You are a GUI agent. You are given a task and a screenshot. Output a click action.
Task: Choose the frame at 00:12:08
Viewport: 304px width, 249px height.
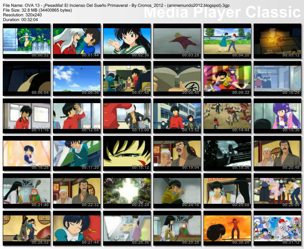[77, 116]
